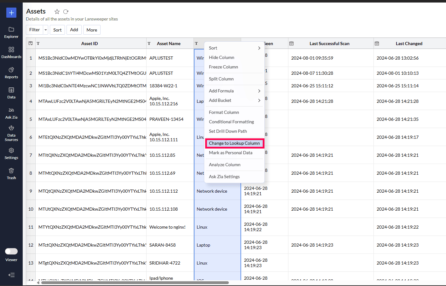Choose Hide Column from context menu
Image resolution: width=446 pixels, height=286 pixels.
222,57
